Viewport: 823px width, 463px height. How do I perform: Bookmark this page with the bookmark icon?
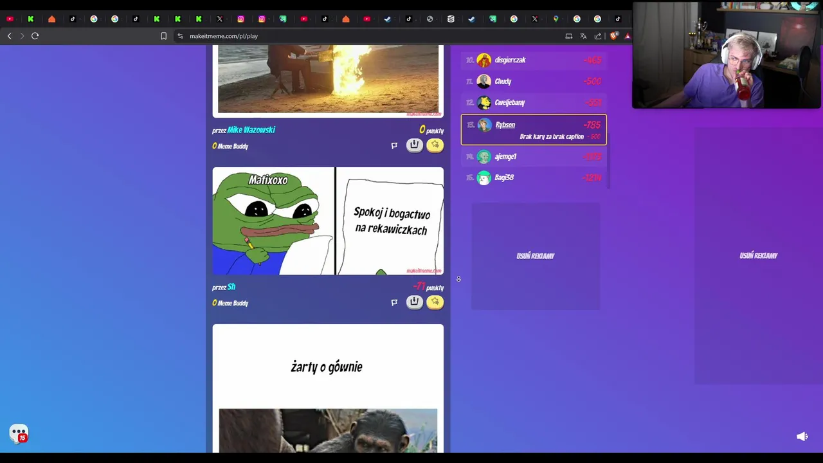pos(163,36)
